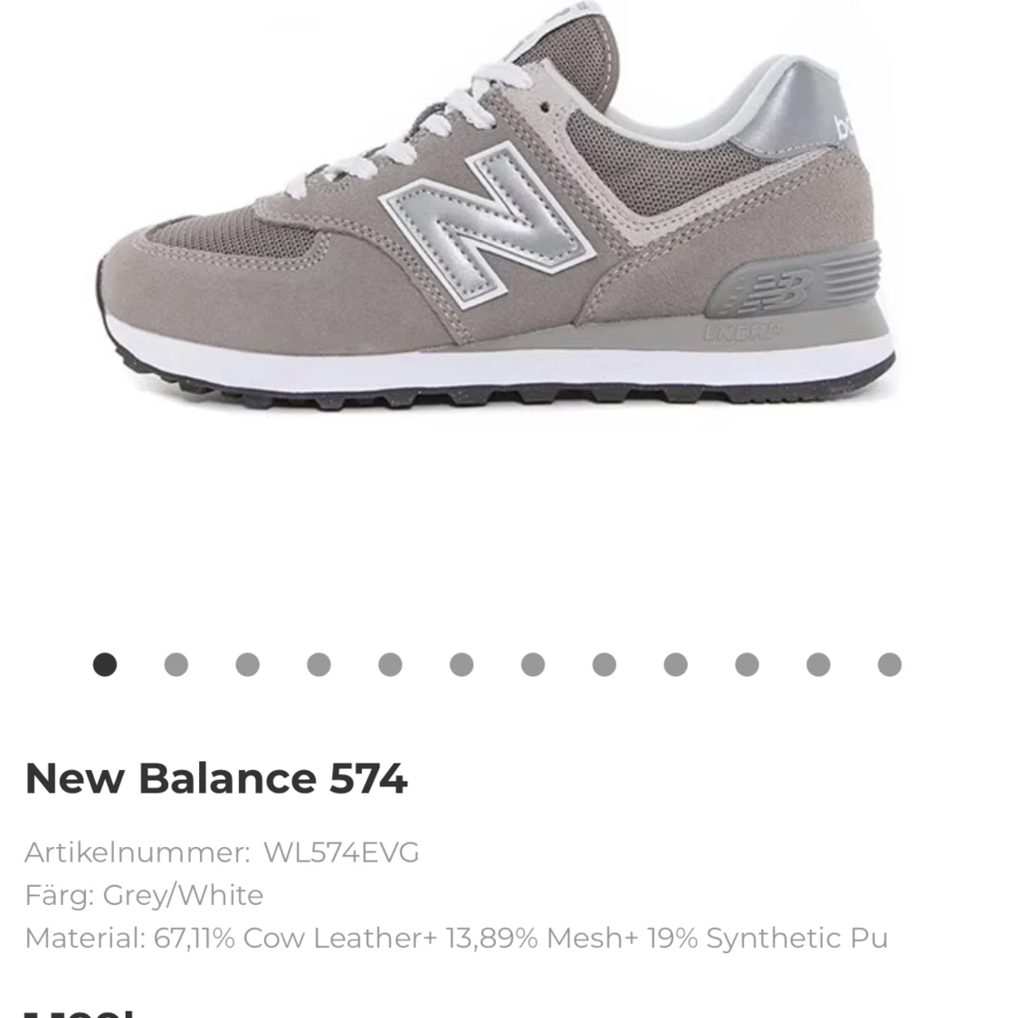Open the grey sneaker product photo

pos(497,208)
